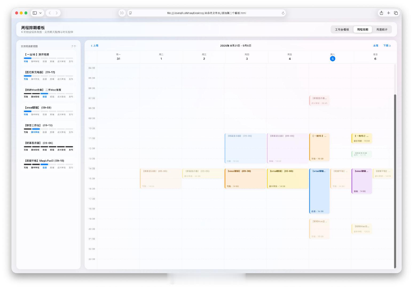Jump to the current week with 本周
The image size is (413, 288).
(376, 46)
